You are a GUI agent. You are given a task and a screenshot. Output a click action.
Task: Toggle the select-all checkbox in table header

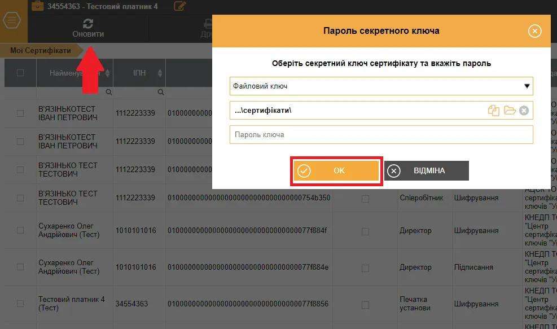tap(20, 73)
